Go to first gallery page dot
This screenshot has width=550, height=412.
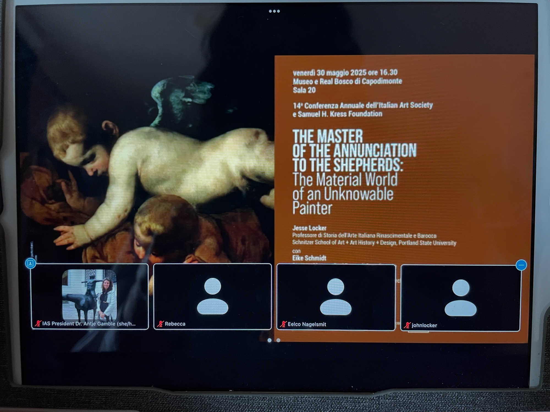tap(269, 340)
